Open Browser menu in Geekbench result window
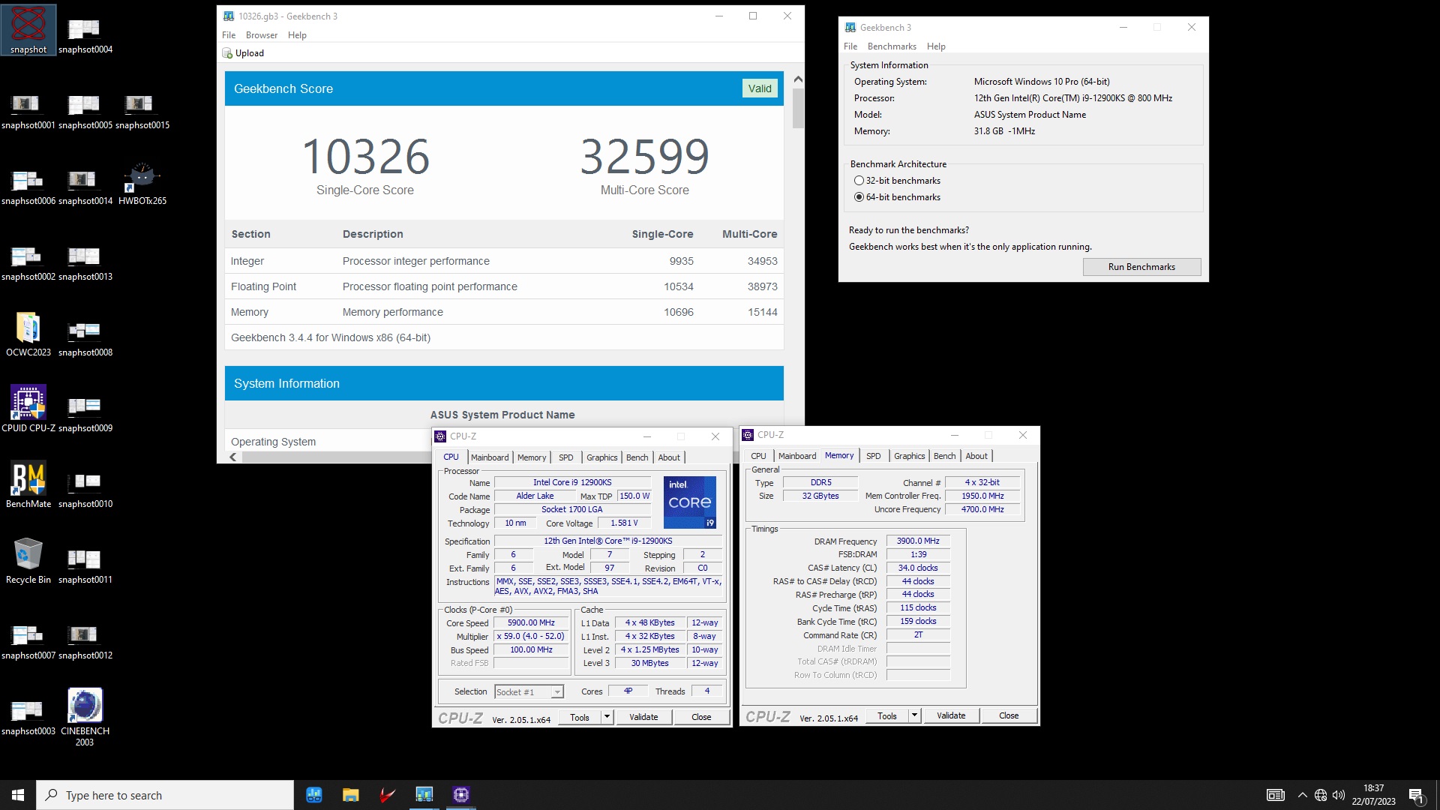The image size is (1440, 810). pos(261,35)
